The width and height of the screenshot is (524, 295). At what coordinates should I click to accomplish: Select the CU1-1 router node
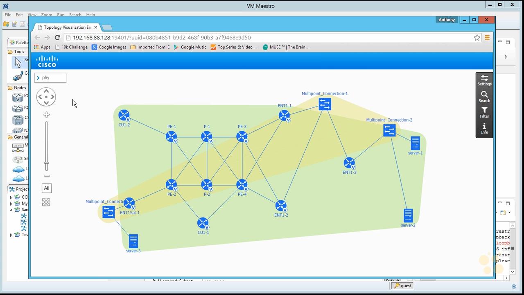tap(203, 223)
